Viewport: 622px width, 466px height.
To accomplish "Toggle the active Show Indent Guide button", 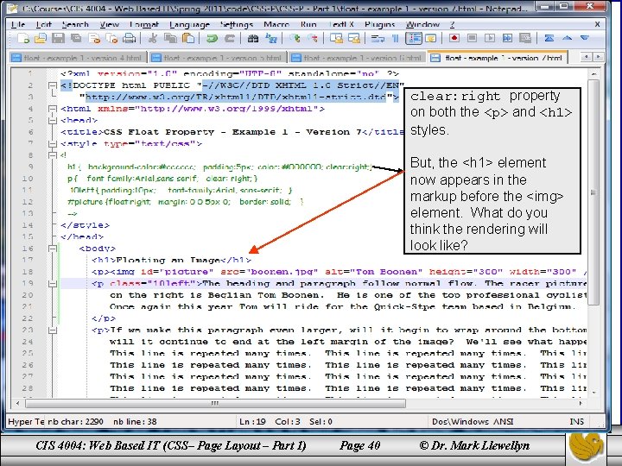I will pyautogui.click(x=414, y=38).
